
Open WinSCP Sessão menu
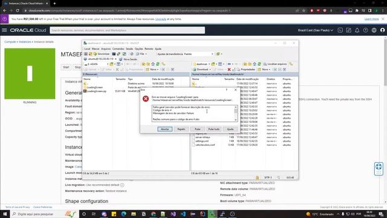pyautogui.click(x=129, y=48)
